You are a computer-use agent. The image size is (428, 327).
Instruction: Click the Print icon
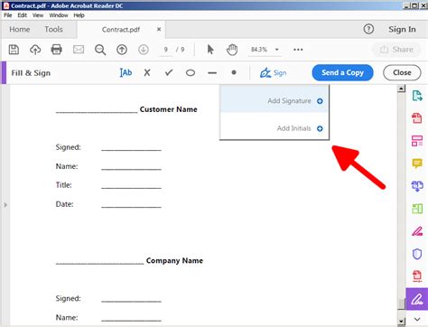pos(57,50)
